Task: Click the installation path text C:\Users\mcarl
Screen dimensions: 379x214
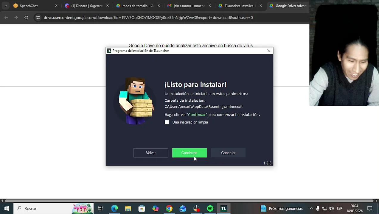Action: [x=204, y=107]
